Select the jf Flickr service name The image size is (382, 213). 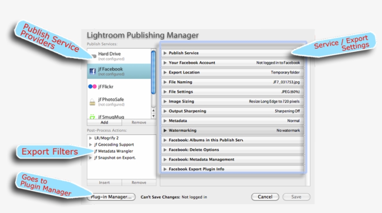(106, 87)
